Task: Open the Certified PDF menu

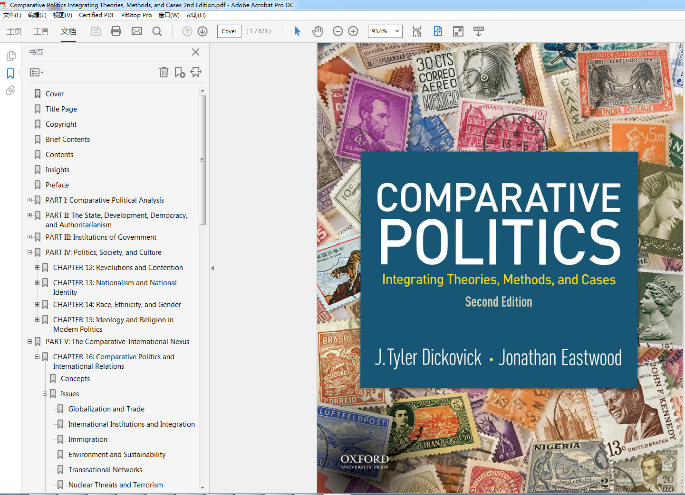Action: pyautogui.click(x=96, y=15)
